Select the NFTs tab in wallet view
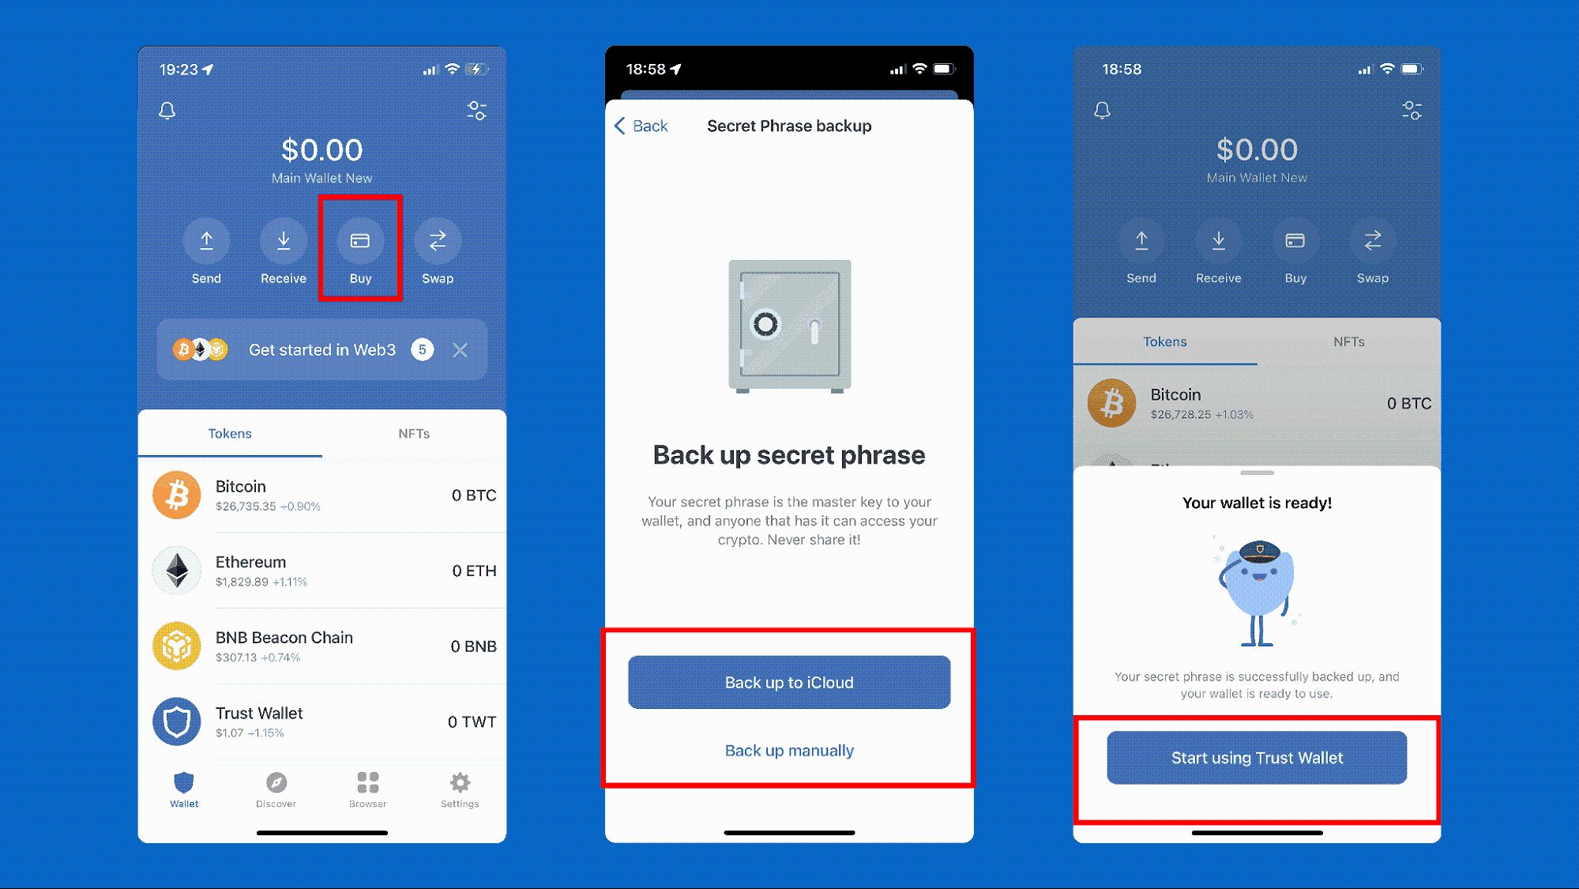1579x889 pixels. point(413,434)
